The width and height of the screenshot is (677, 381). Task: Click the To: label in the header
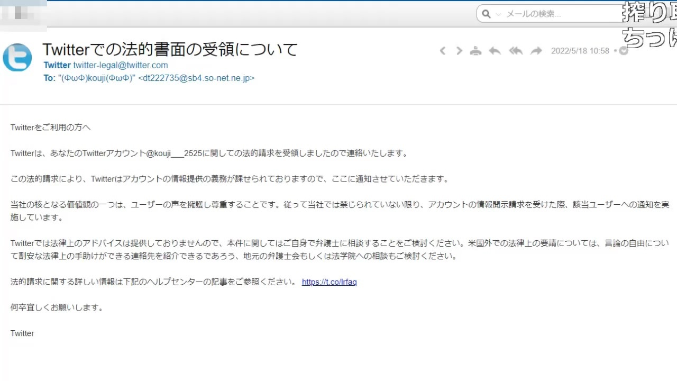pyautogui.click(x=49, y=78)
